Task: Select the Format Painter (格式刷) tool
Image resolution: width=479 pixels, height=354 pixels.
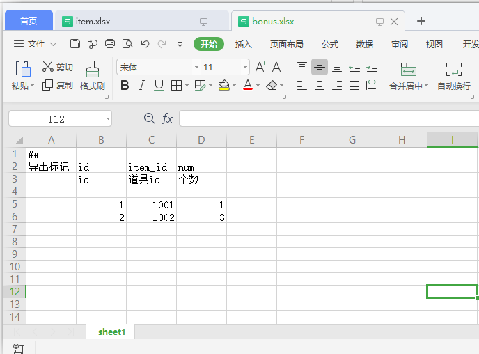Action: coord(92,75)
